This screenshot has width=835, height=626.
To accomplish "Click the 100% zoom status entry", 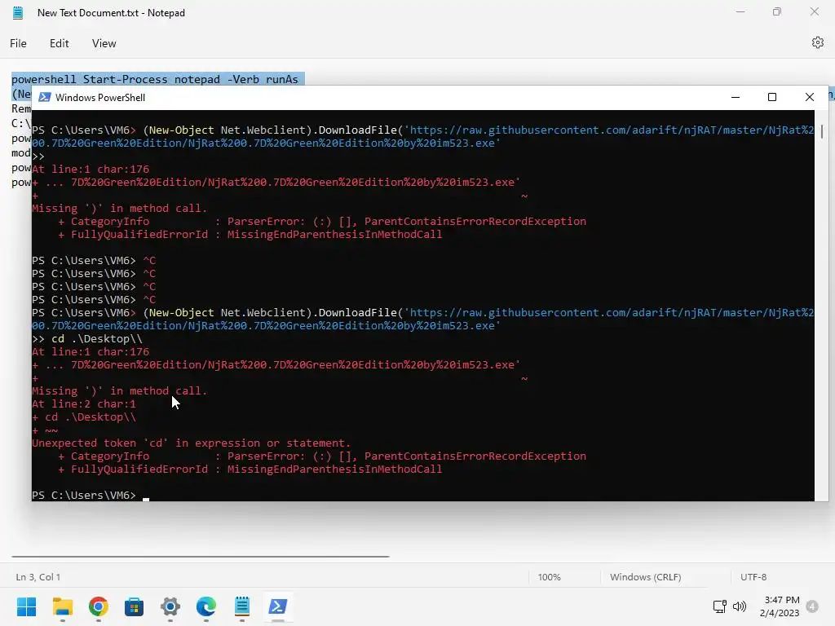I will (549, 577).
